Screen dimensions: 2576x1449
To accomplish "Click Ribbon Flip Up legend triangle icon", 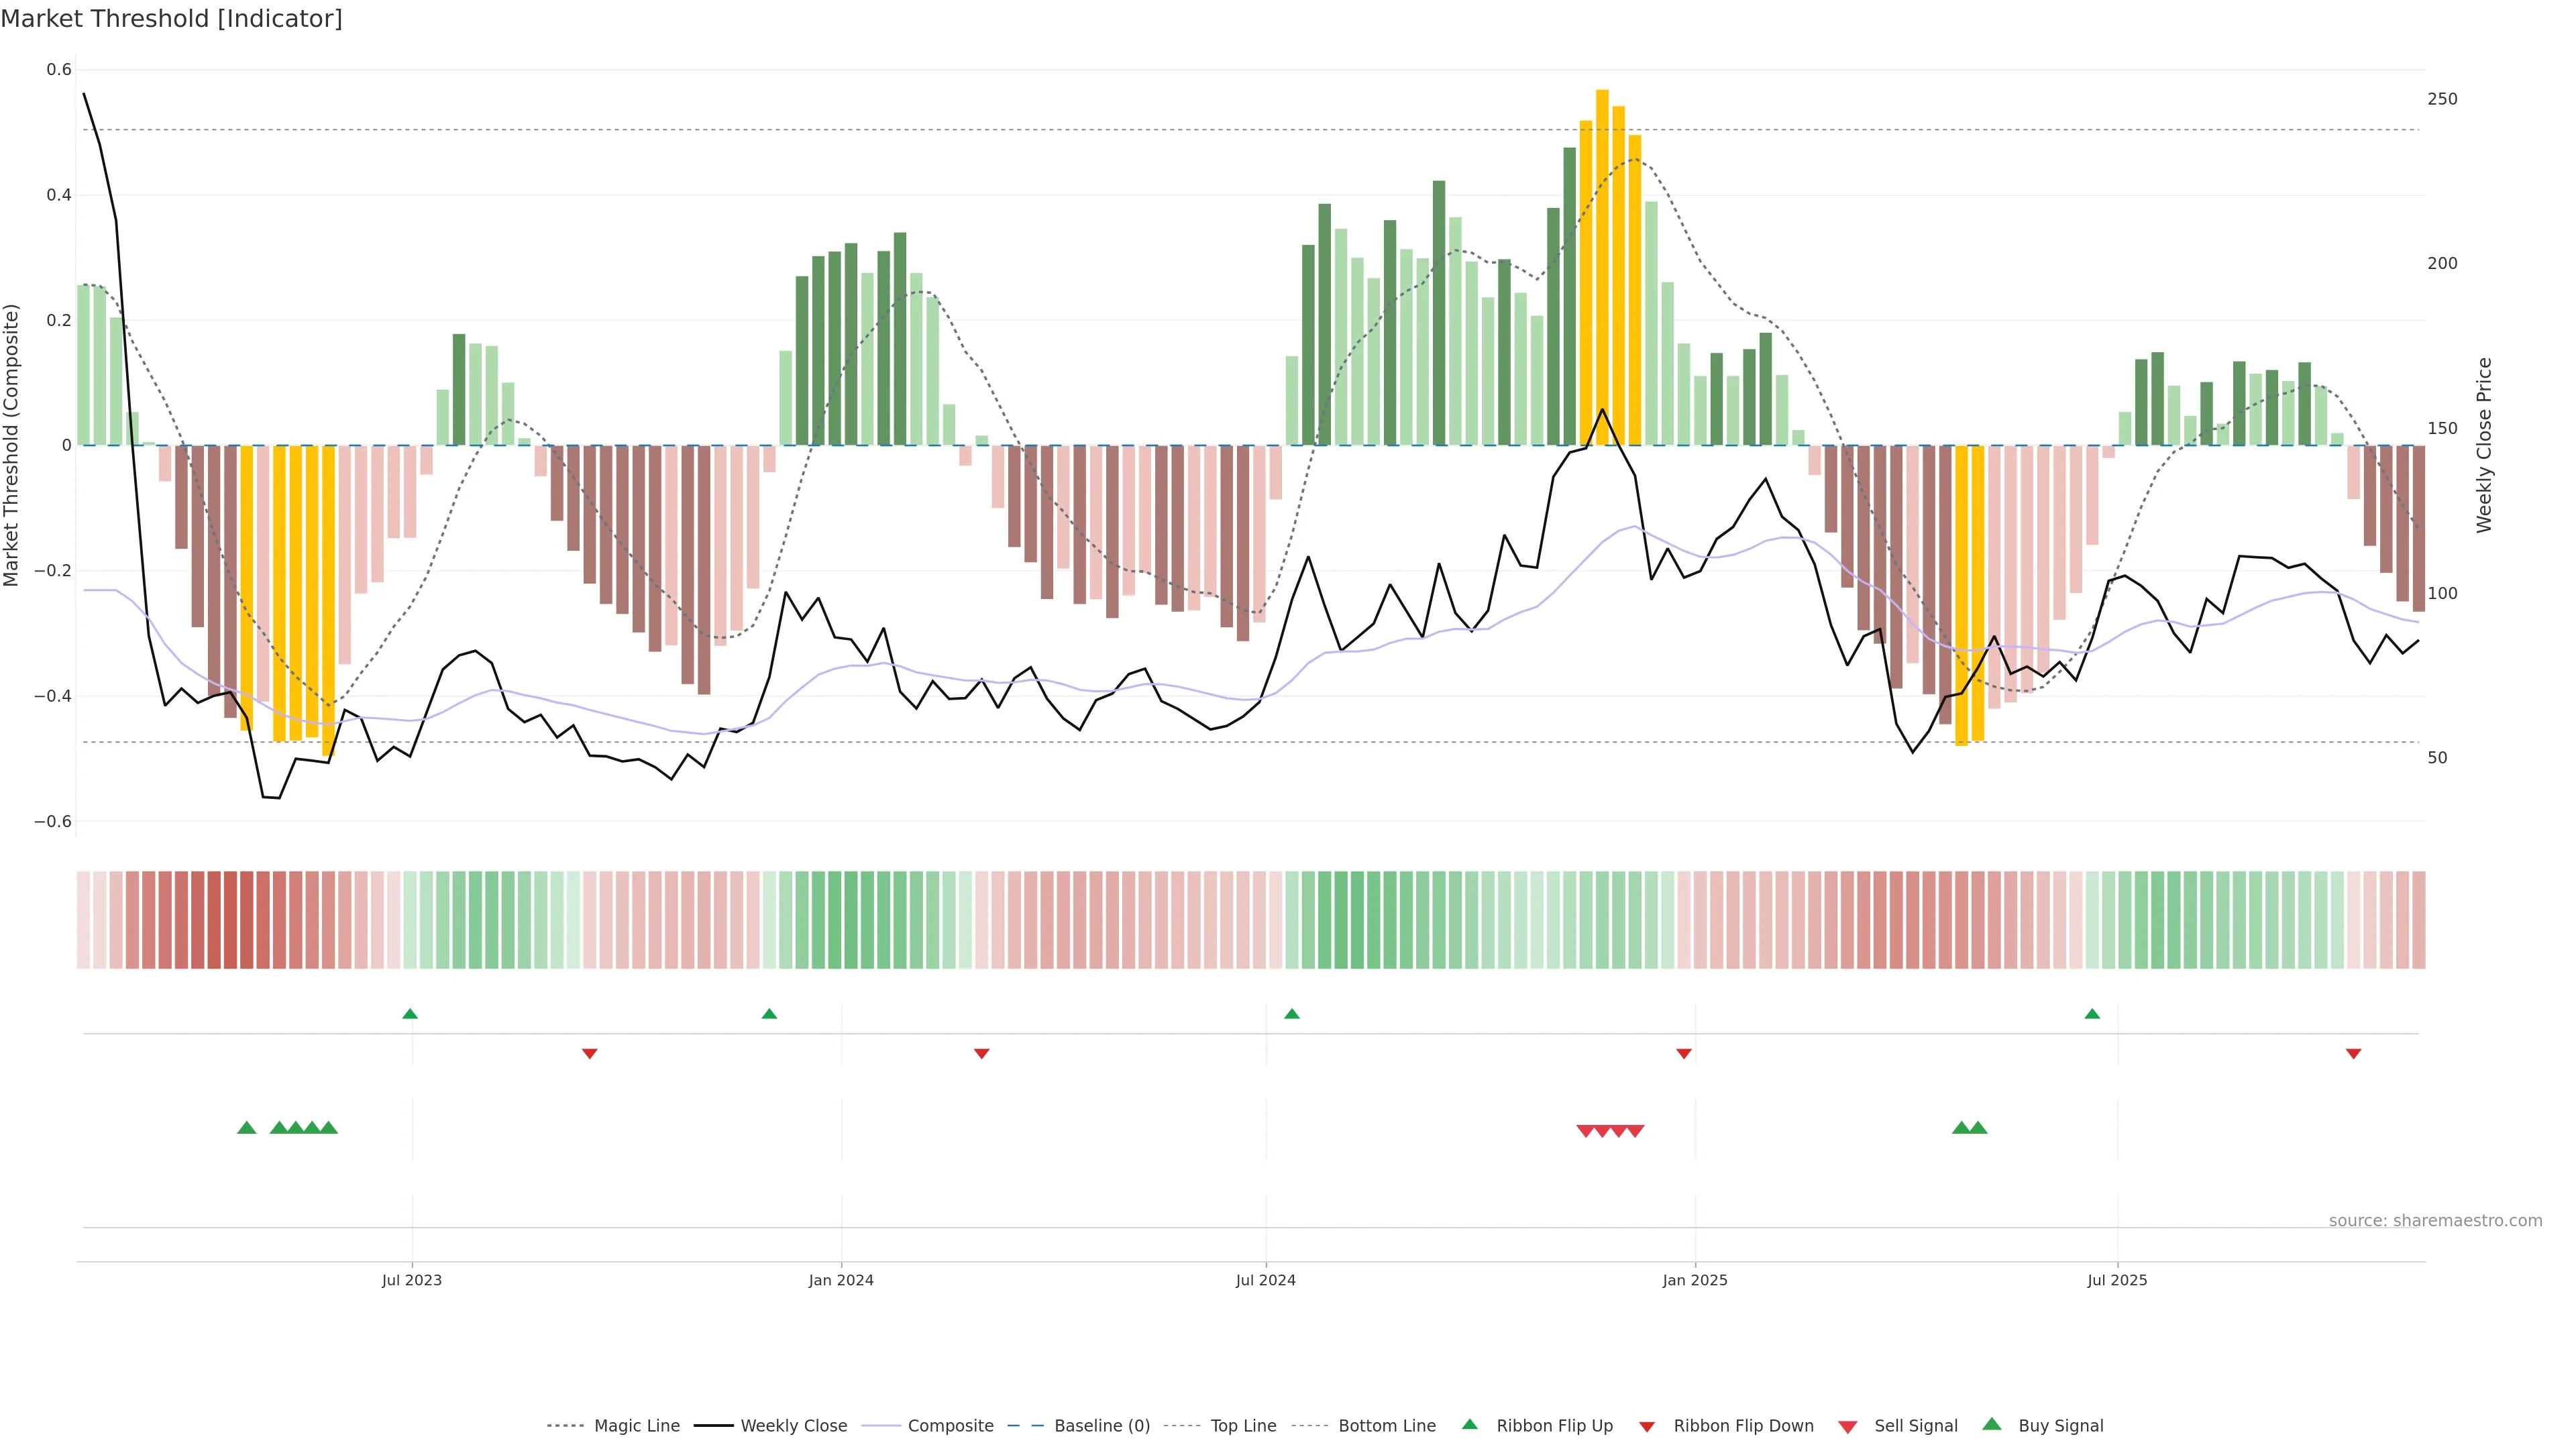I will click(x=1469, y=1424).
